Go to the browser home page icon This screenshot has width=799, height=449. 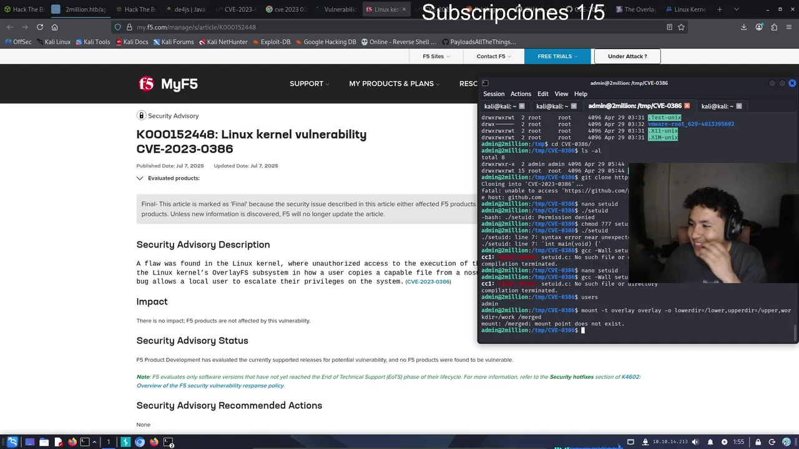coord(55,27)
